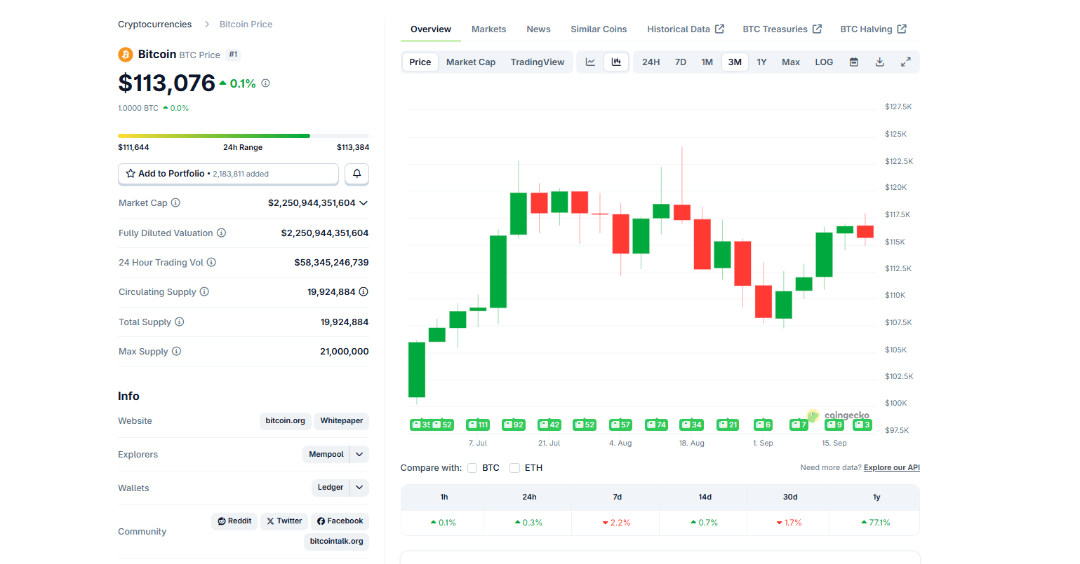Screen dimensions: 1080x564
Task: Select the candlestick chart icon
Action: pyautogui.click(x=616, y=62)
